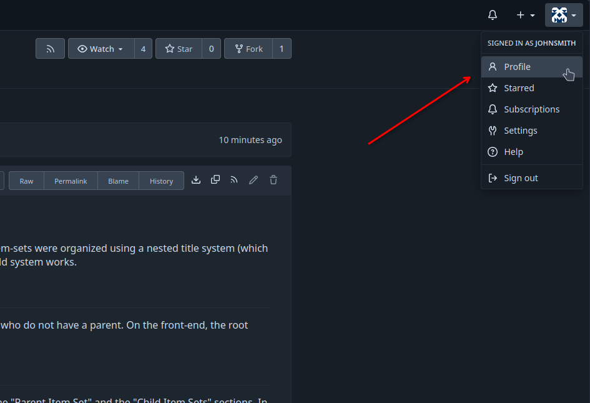Image resolution: width=590 pixels, height=403 pixels.
Task: Open Blame view for file
Action: click(118, 181)
